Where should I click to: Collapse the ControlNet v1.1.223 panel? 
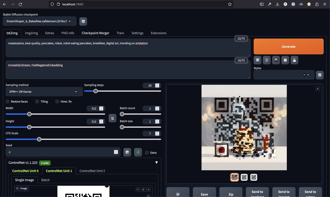coord(156,163)
